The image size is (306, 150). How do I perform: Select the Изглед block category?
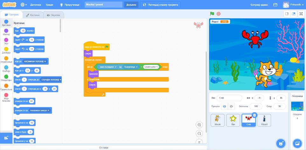[6, 32]
